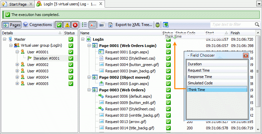Click the tree list view toolbar icon
262x134 pixels.
pos(84,25)
